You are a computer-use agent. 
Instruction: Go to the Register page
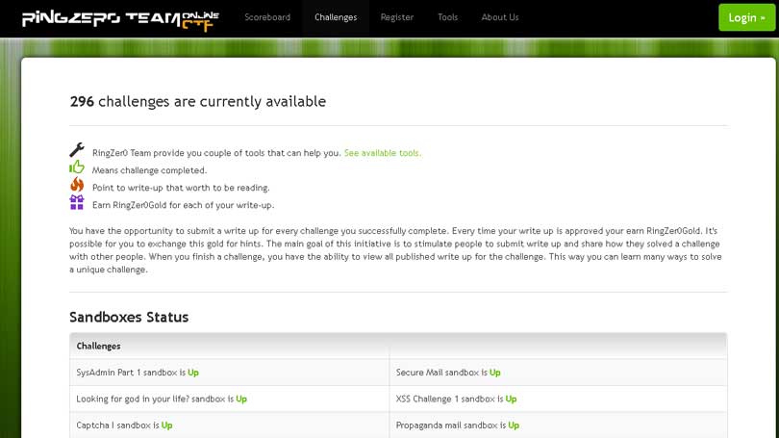pos(397,17)
